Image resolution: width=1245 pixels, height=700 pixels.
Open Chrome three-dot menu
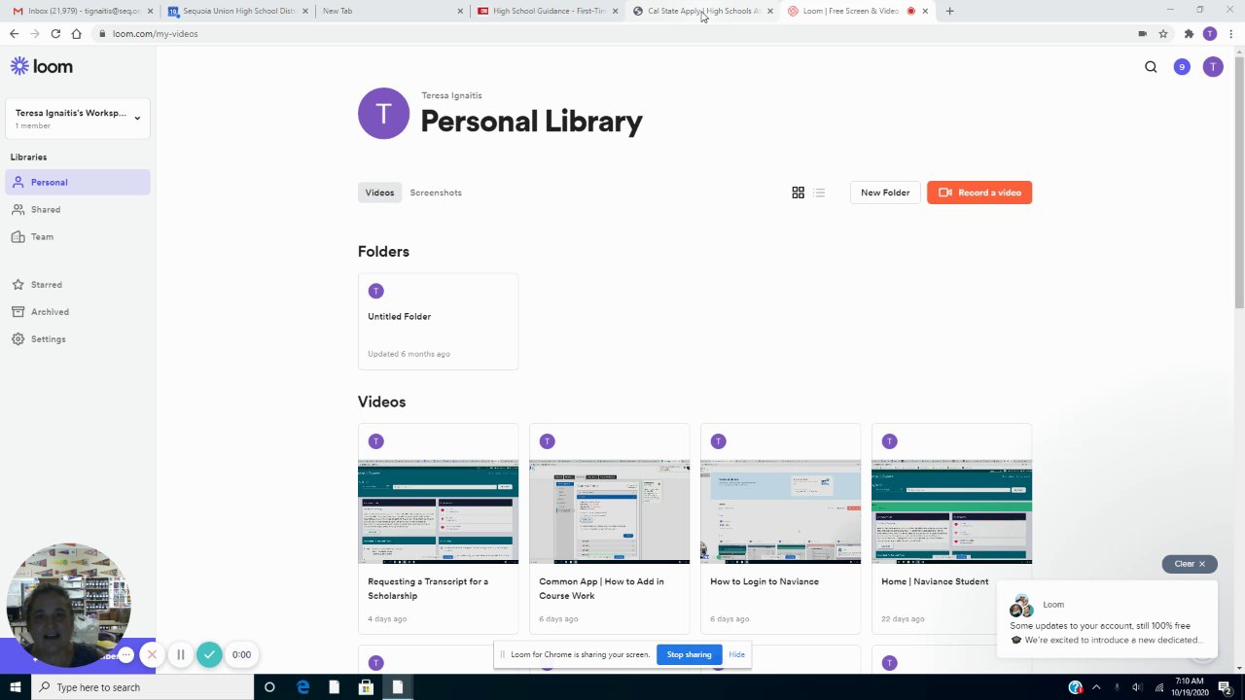pyautogui.click(x=1229, y=33)
